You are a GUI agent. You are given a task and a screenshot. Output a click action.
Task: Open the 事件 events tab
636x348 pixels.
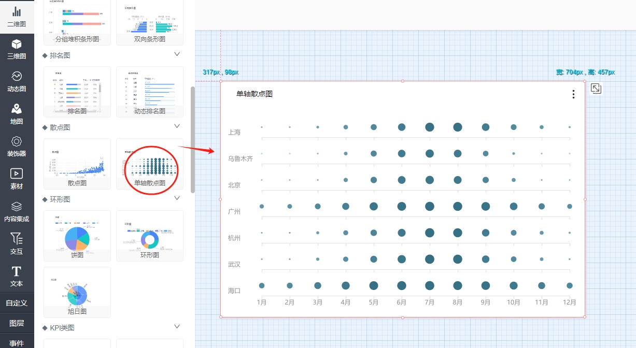[17, 342]
